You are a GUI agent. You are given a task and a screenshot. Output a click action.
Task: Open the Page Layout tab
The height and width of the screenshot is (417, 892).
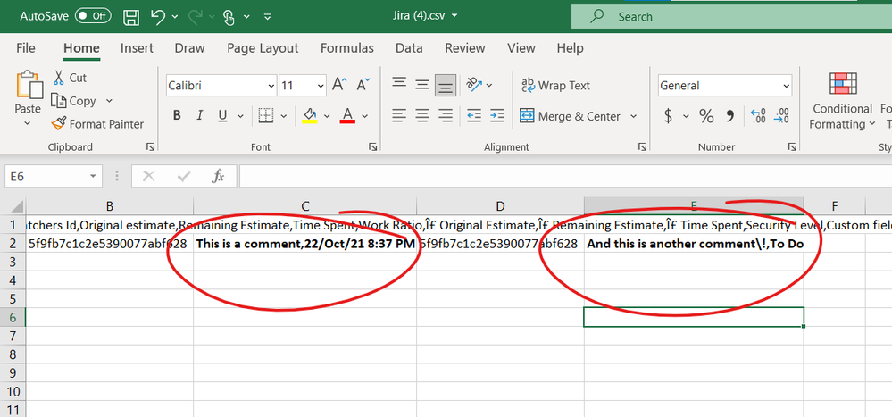coord(263,48)
